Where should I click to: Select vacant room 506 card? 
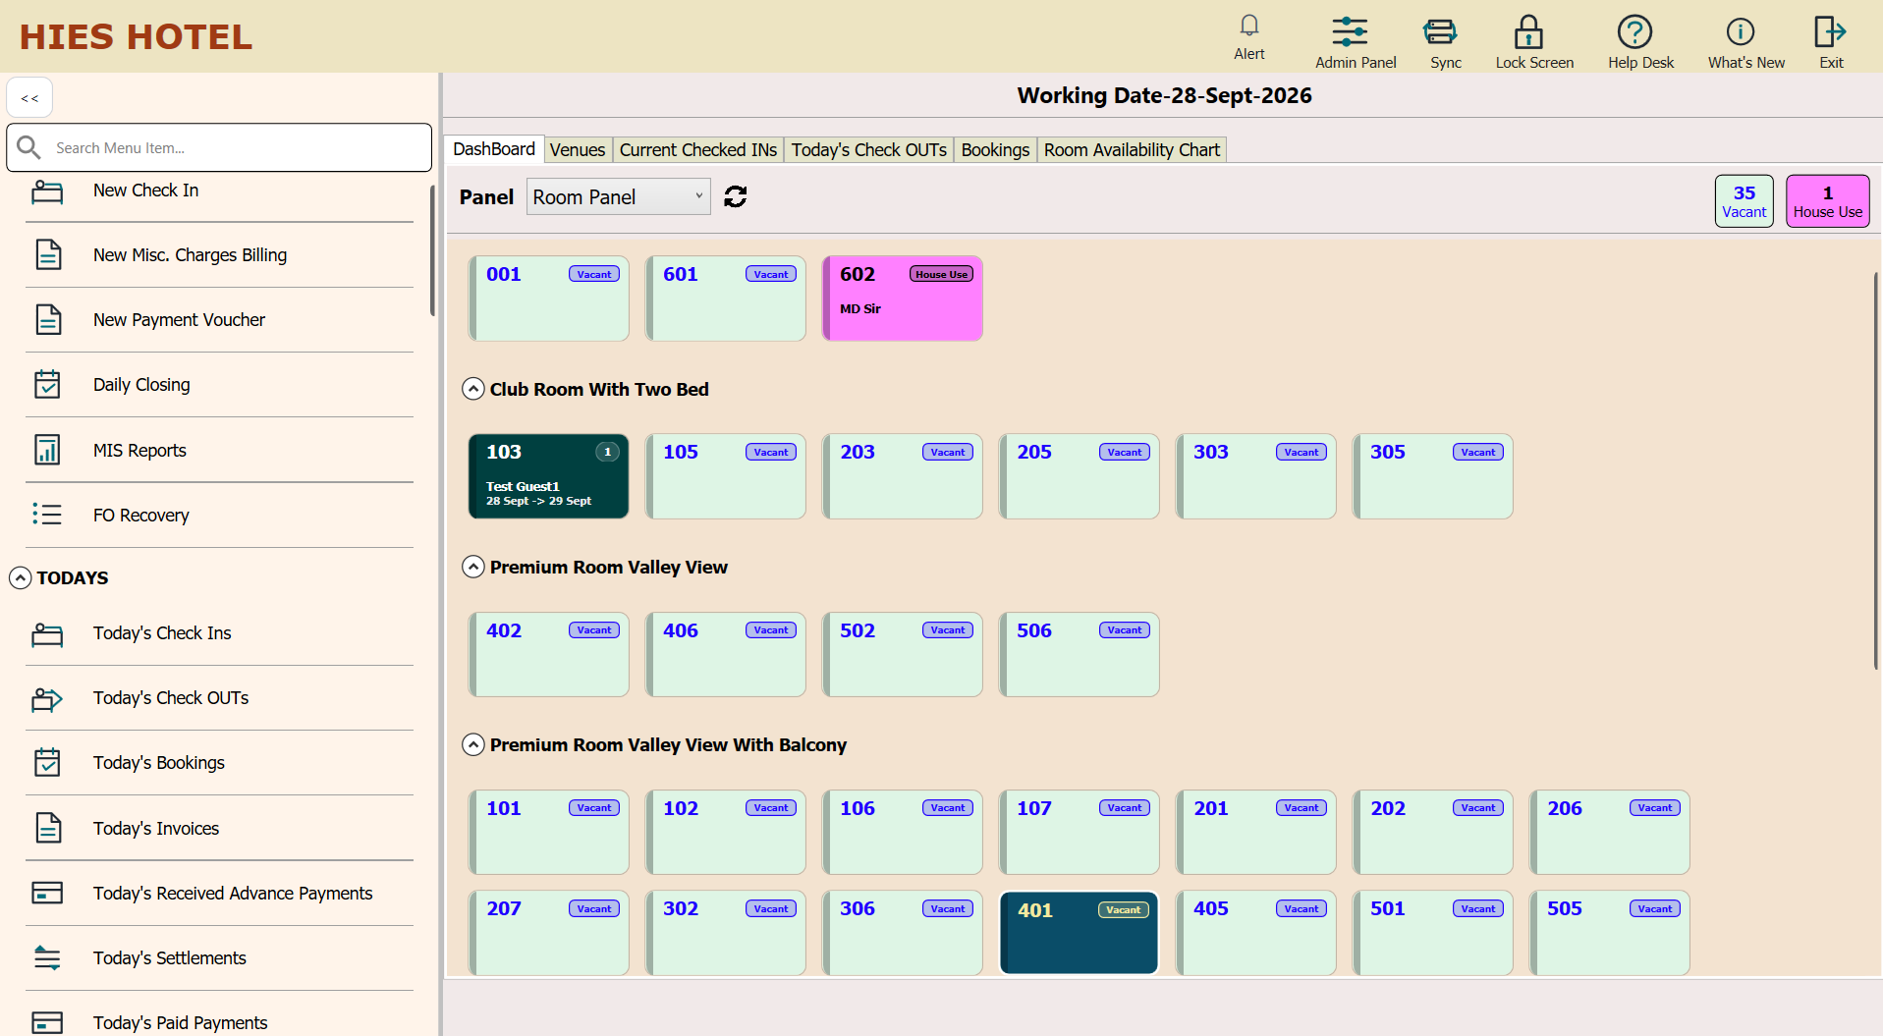[x=1080, y=655]
